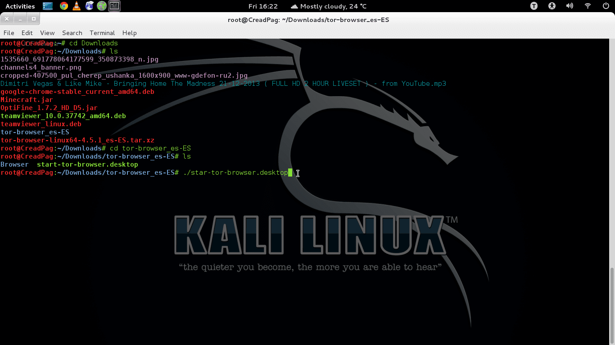Click the channels4_banner.png filename
615x345 pixels.
coord(41,67)
